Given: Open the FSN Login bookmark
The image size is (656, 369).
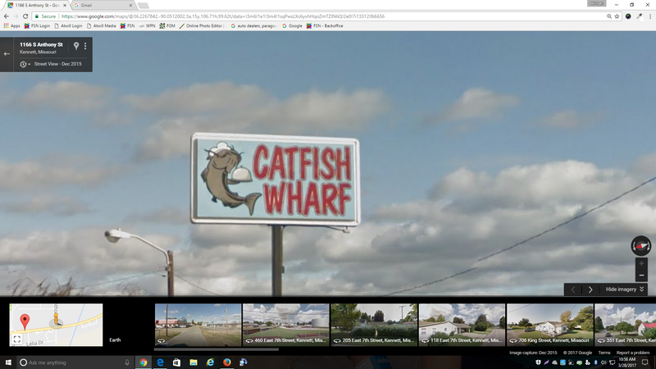Looking at the screenshot, I should coord(37,26).
